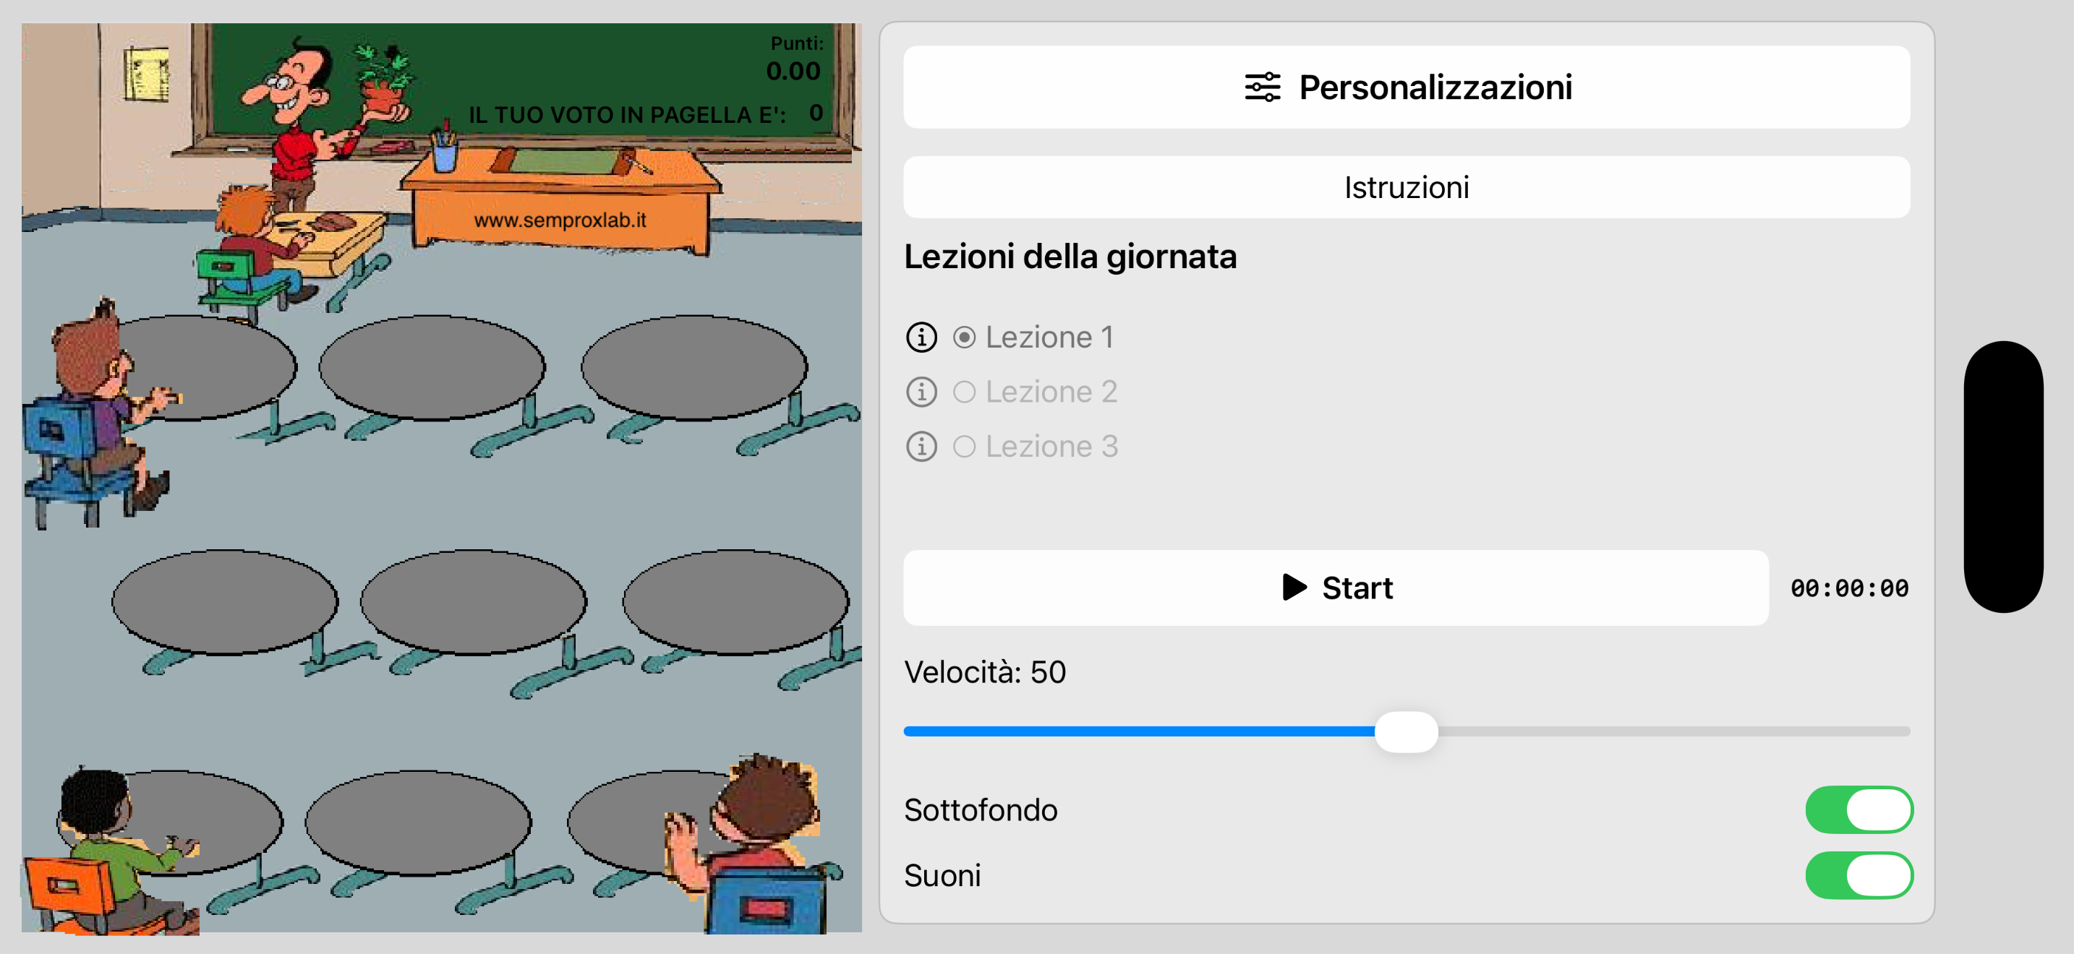Open the Personalizzazioni panel

(x=1407, y=87)
